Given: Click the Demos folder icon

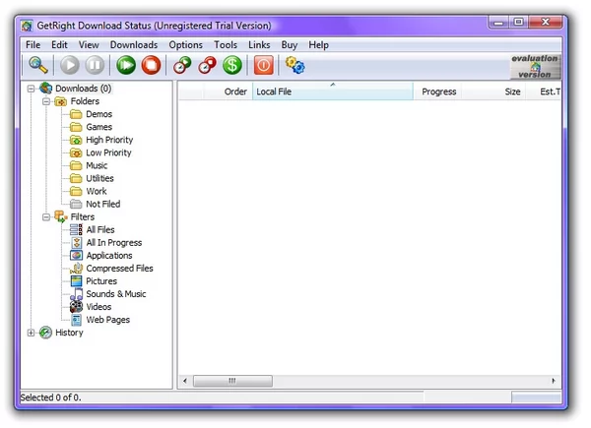Looking at the screenshot, I should coord(76,114).
